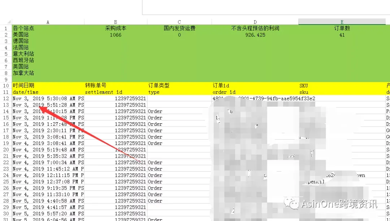Select the 订单类型 header cell

pyautogui.click(x=179, y=86)
